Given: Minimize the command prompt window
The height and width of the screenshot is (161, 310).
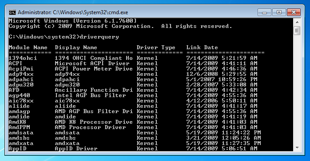Looking at the screenshot, I should (x=265, y=12).
